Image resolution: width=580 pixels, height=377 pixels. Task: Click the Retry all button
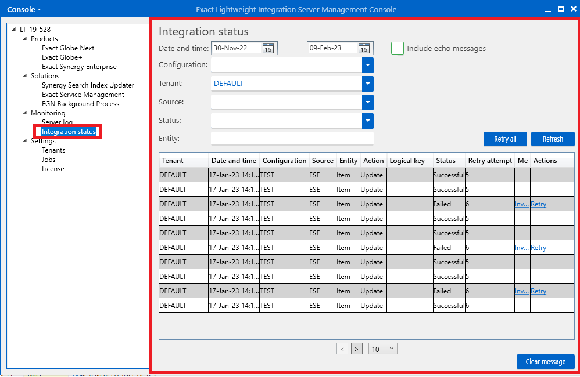pos(505,139)
